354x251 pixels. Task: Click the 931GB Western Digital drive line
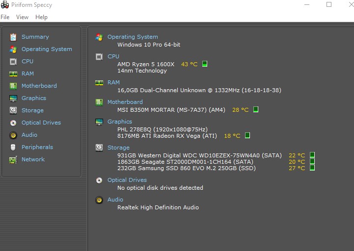point(199,155)
